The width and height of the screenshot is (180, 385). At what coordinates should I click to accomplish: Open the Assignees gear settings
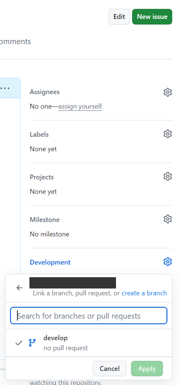(x=167, y=92)
